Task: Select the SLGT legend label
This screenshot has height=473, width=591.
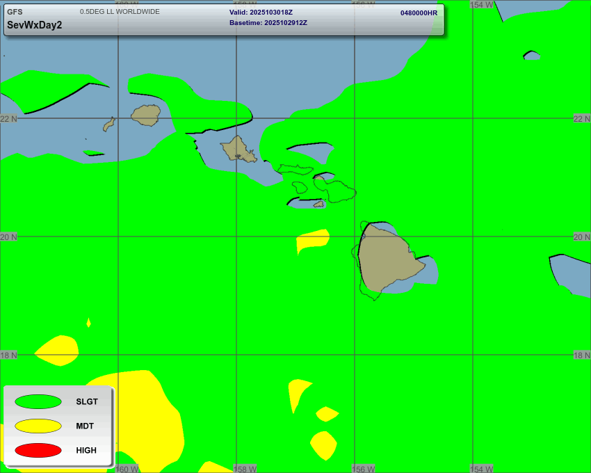Action: [x=87, y=402]
